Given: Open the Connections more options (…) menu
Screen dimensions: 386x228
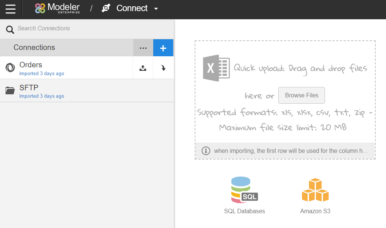Looking at the screenshot, I should [x=143, y=48].
